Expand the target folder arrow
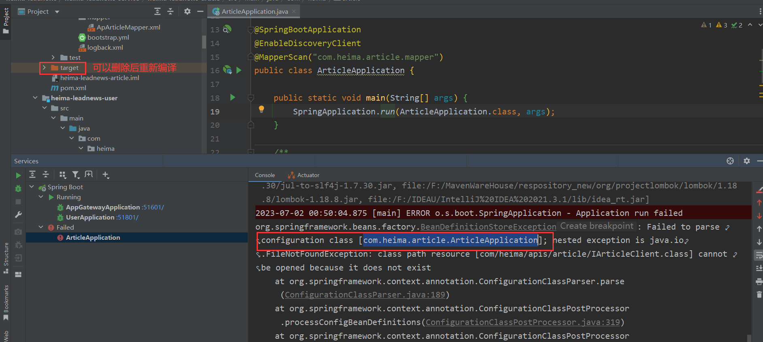763x342 pixels. tap(44, 68)
